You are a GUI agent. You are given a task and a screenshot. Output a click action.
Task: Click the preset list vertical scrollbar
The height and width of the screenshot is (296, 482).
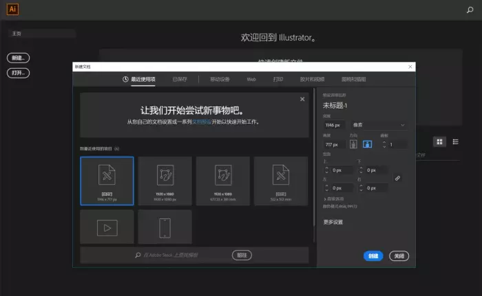314,157
